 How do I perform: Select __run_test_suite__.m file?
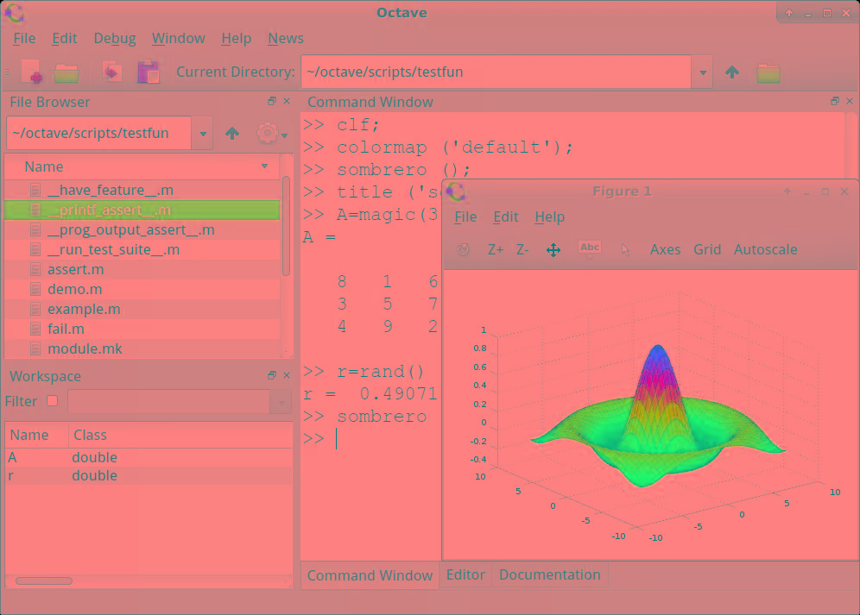[x=142, y=249]
